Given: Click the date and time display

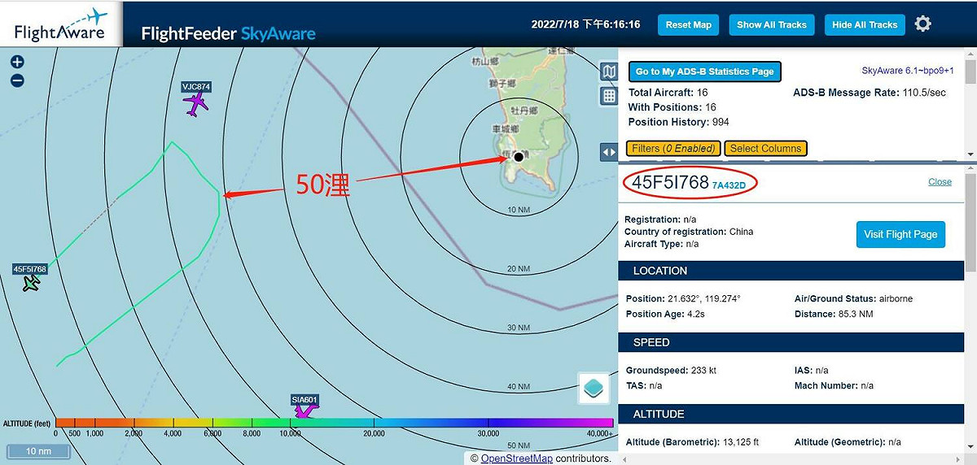Looking at the screenshot, I should 585,24.
